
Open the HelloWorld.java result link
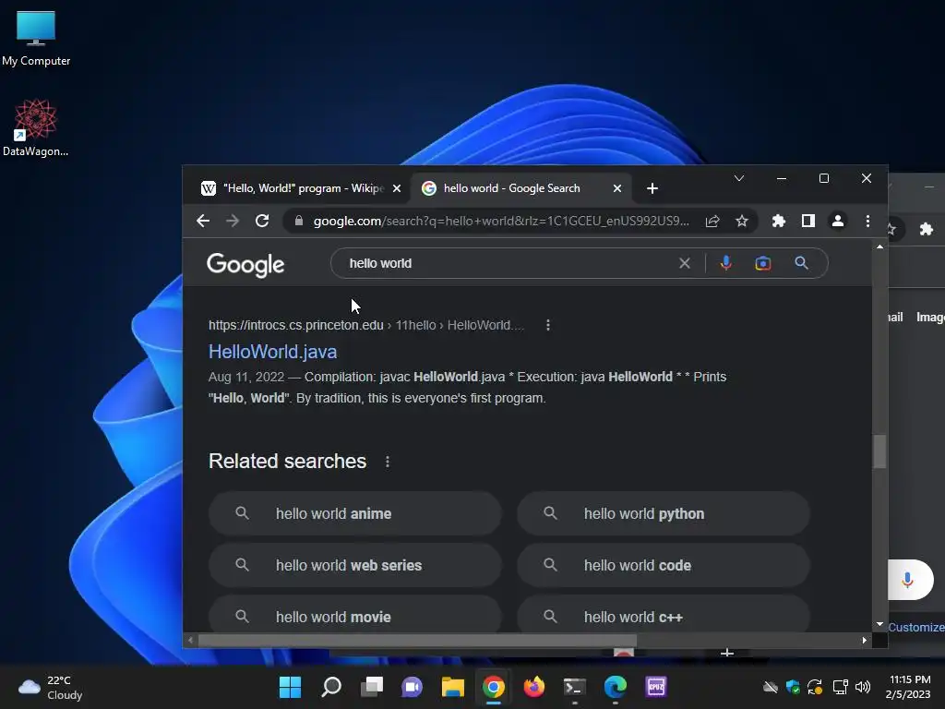272,352
